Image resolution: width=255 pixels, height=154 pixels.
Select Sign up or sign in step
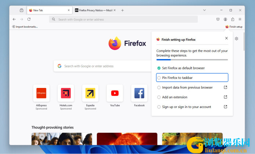(x=192, y=107)
